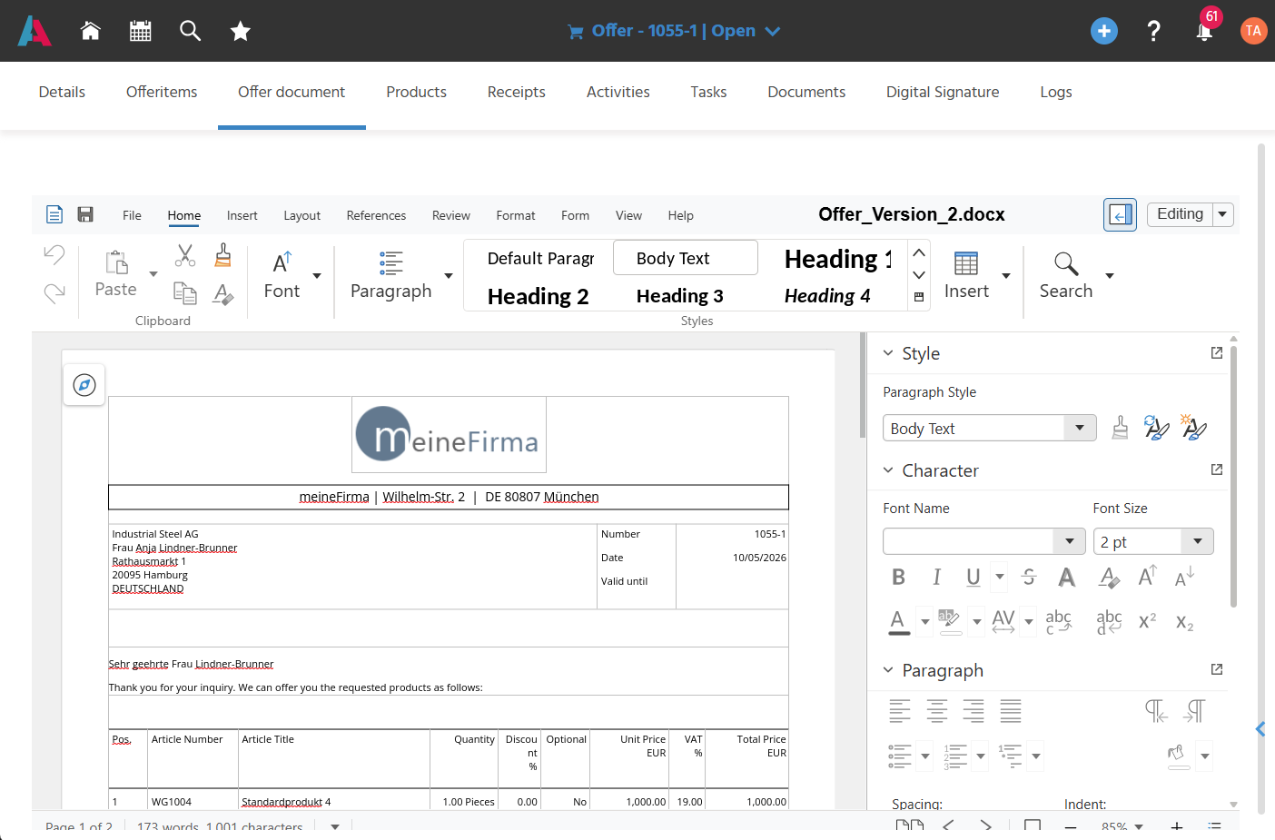Align paragraph center in sidebar
The width and height of the screenshot is (1275, 840).
tap(936, 710)
